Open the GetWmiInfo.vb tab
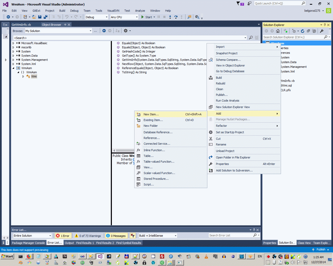Screen dimensions: 333x266 (x=21, y=25)
